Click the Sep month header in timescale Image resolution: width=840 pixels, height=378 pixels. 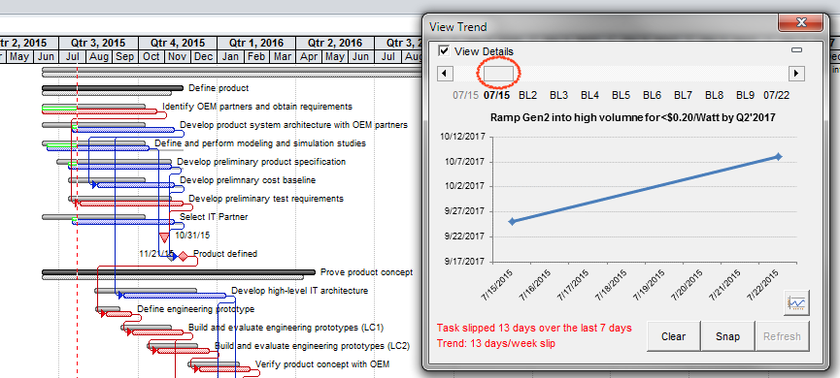click(x=125, y=56)
